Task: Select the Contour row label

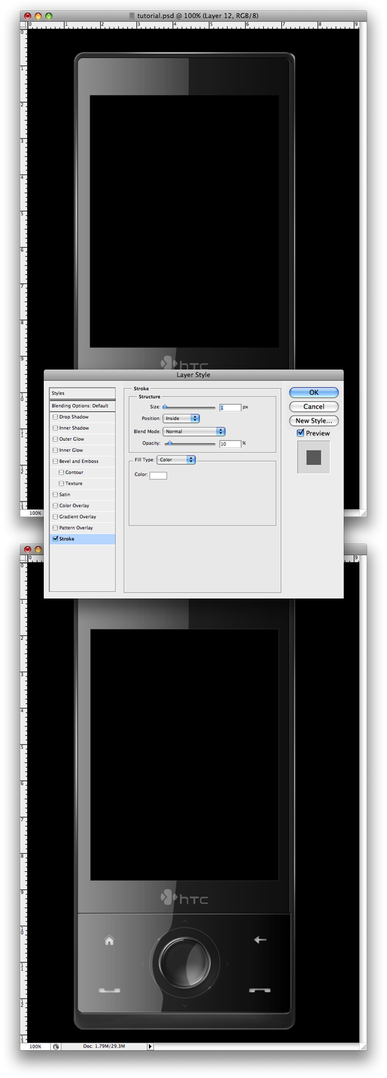Action: pos(74,472)
